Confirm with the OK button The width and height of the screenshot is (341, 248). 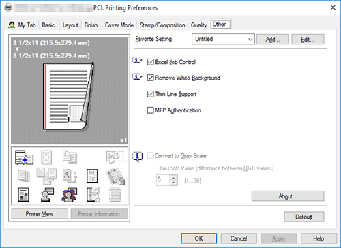198,238
